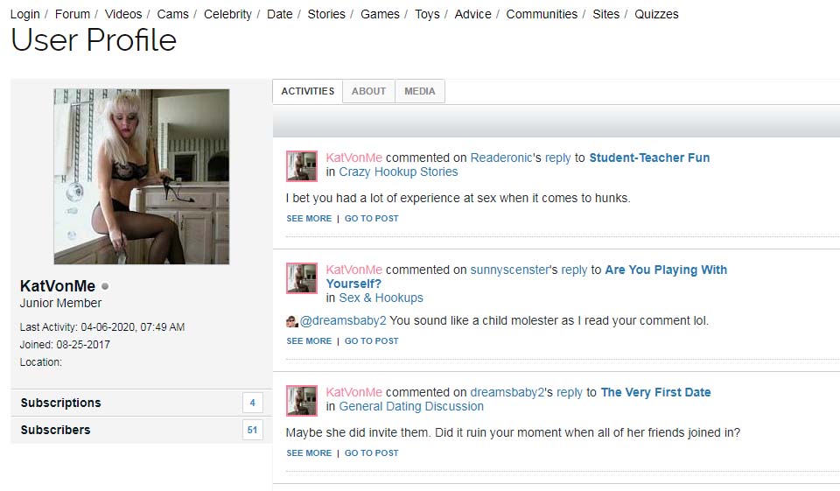Go to Quizzes in the top navigation
Screen dimensions: 840x491
click(656, 14)
